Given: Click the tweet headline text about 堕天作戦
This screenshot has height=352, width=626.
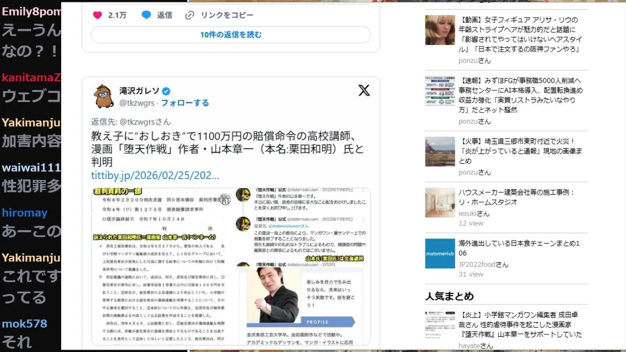Looking at the screenshot, I should [227, 149].
